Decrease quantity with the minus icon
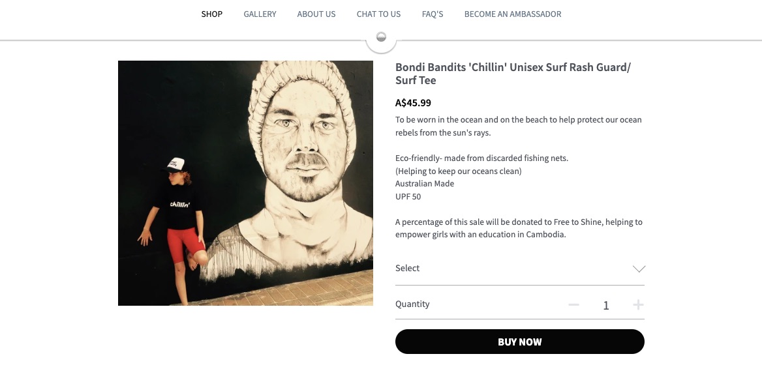Screen dimensions: 762x382 click(573, 305)
